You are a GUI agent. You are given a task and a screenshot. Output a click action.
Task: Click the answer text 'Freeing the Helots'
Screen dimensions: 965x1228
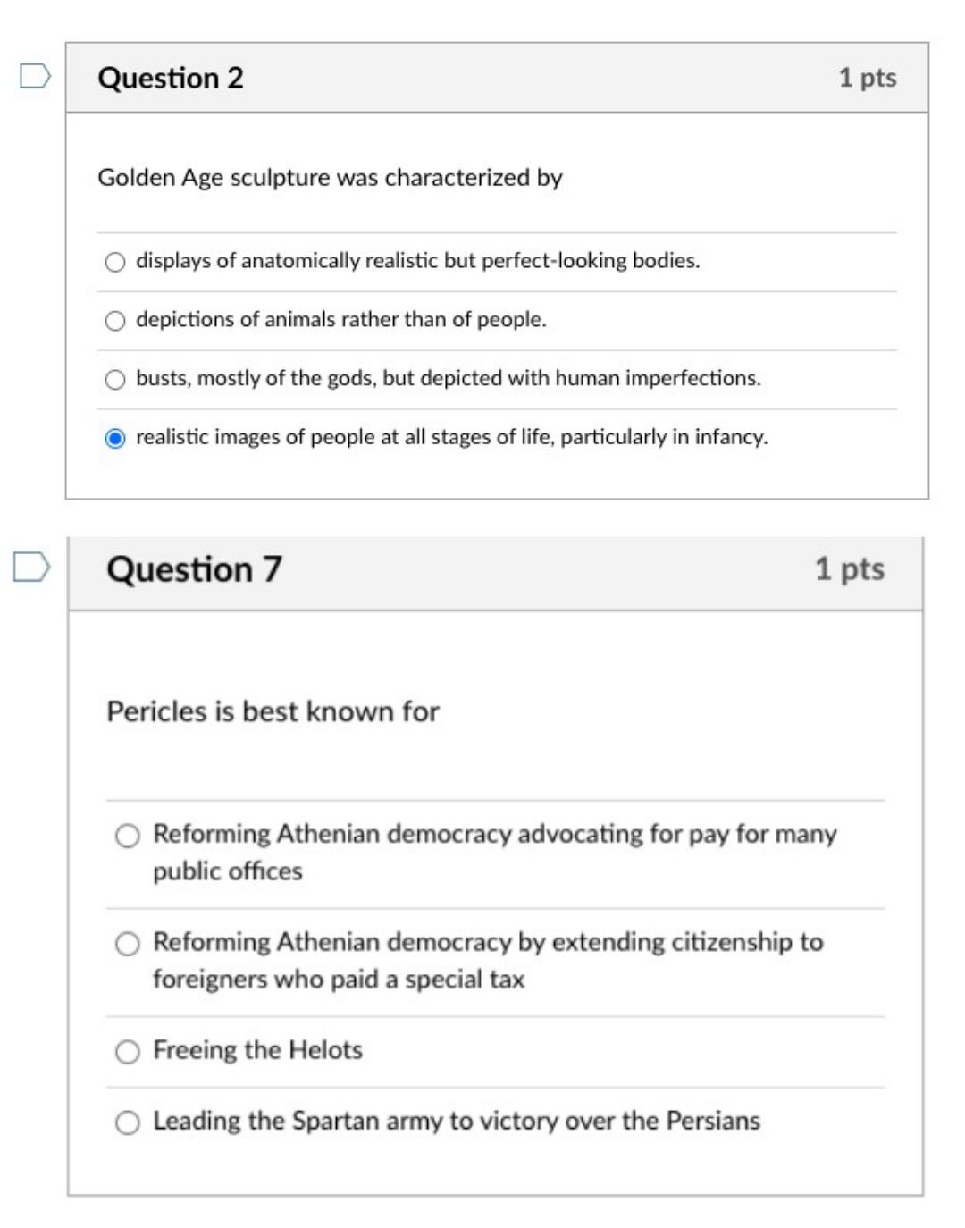256,1052
